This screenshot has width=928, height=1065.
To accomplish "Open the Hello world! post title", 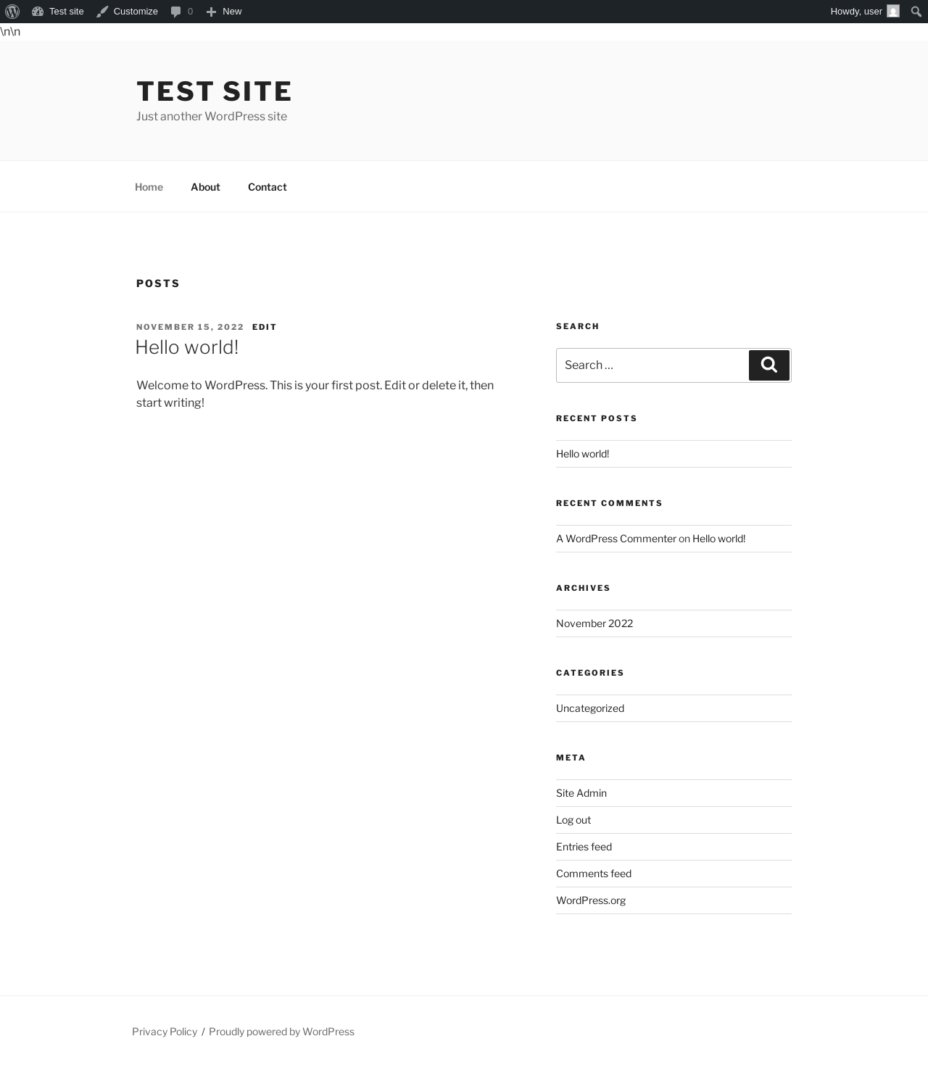I will [187, 347].
